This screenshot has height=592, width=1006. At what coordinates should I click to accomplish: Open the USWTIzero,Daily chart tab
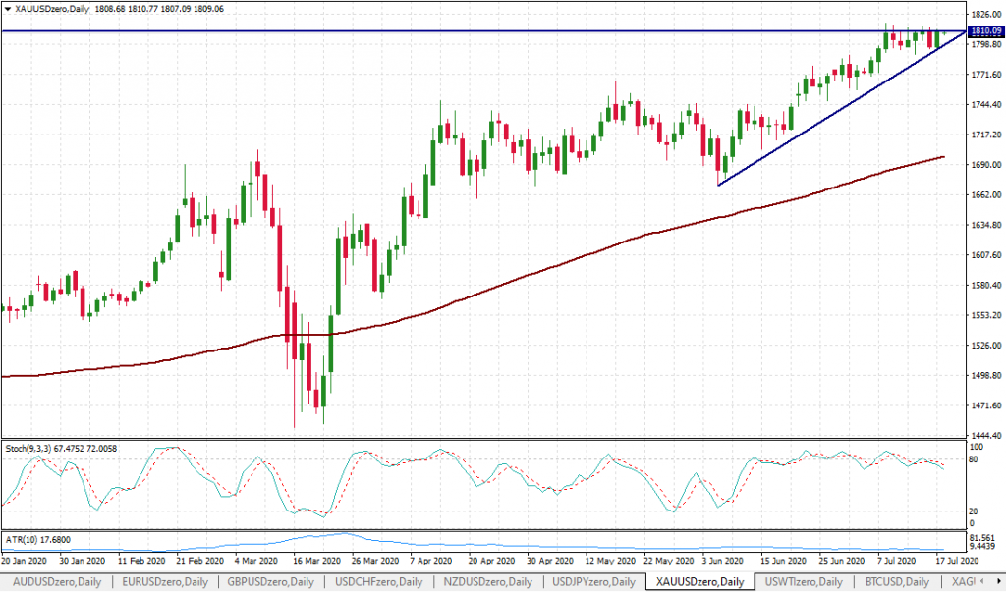point(802,582)
